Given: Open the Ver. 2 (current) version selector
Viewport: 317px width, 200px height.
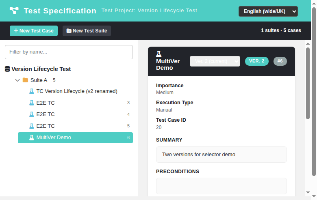Looking at the screenshot, I should [215, 61].
